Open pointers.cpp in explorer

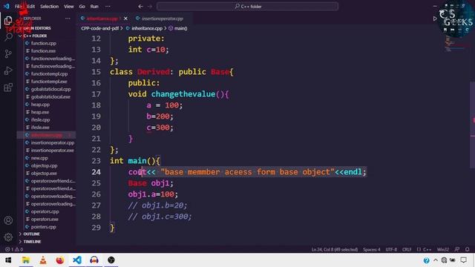pos(43,227)
